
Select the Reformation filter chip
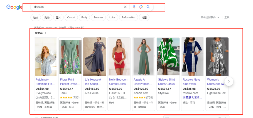128,18
